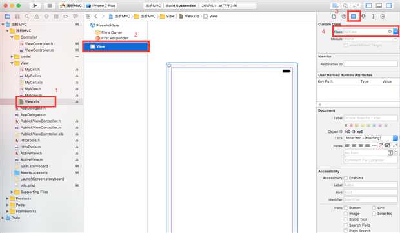
Task: Collapse the View folder in navigator
Action: (x=12, y=63)
